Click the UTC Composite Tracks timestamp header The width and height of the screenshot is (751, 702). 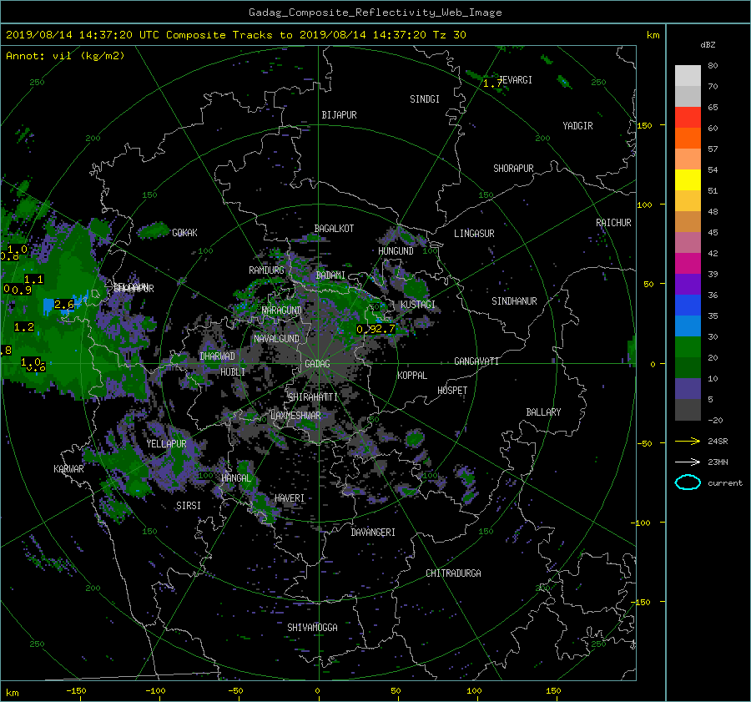coord(235,34)
